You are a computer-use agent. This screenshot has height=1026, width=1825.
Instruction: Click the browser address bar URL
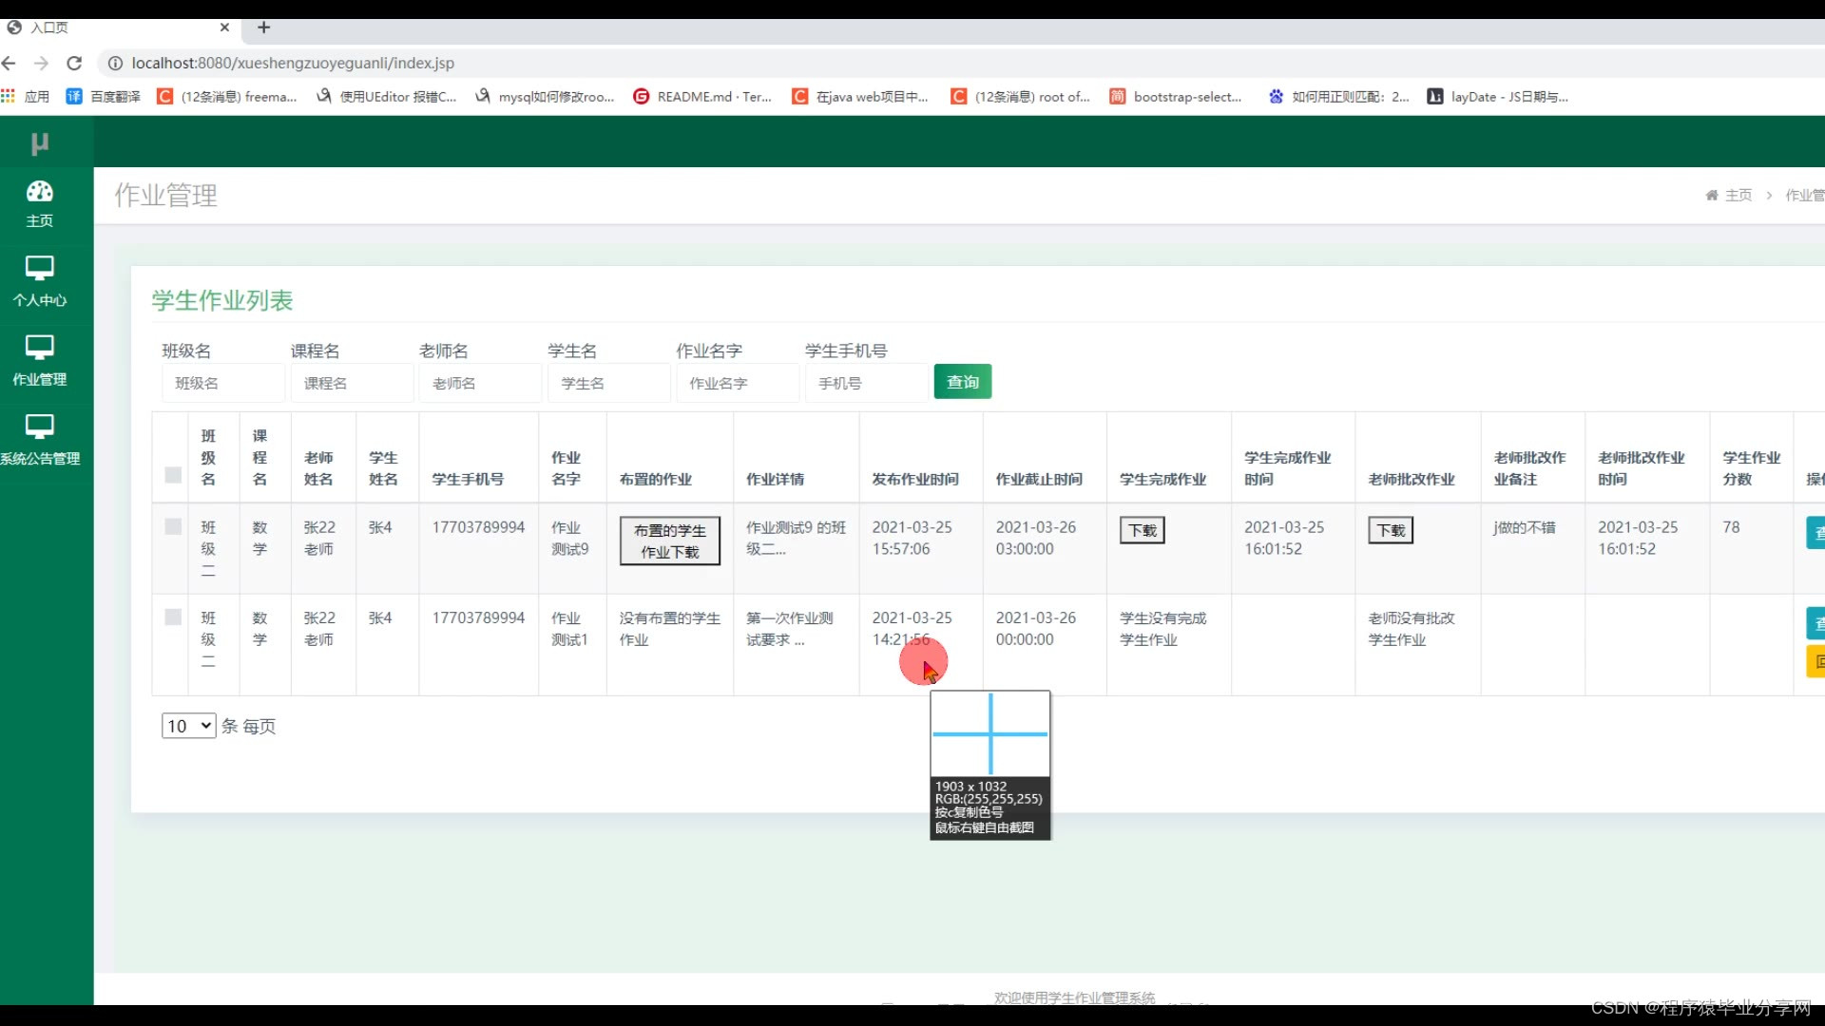tap(293, 63)
